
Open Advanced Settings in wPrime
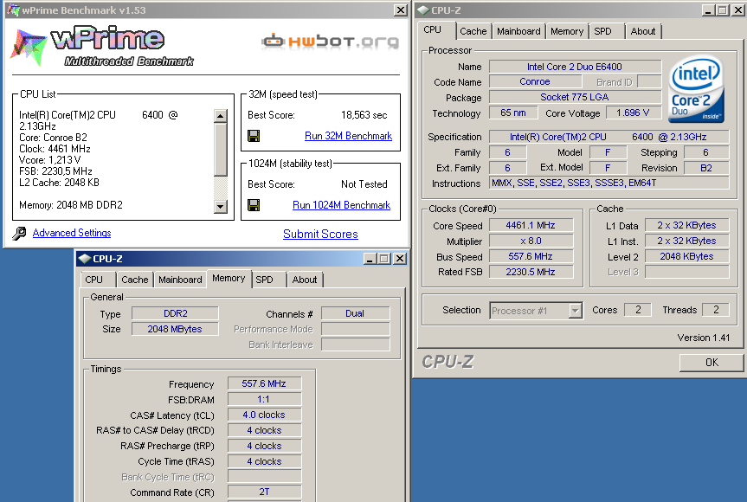click(72, 233)
